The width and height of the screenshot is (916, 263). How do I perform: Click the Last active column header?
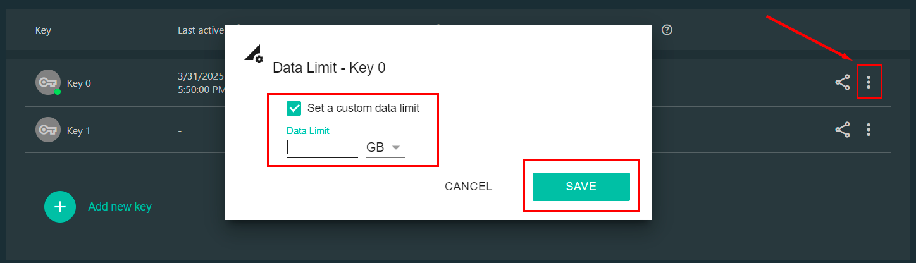pyautogui.click(x=200, y=30)
